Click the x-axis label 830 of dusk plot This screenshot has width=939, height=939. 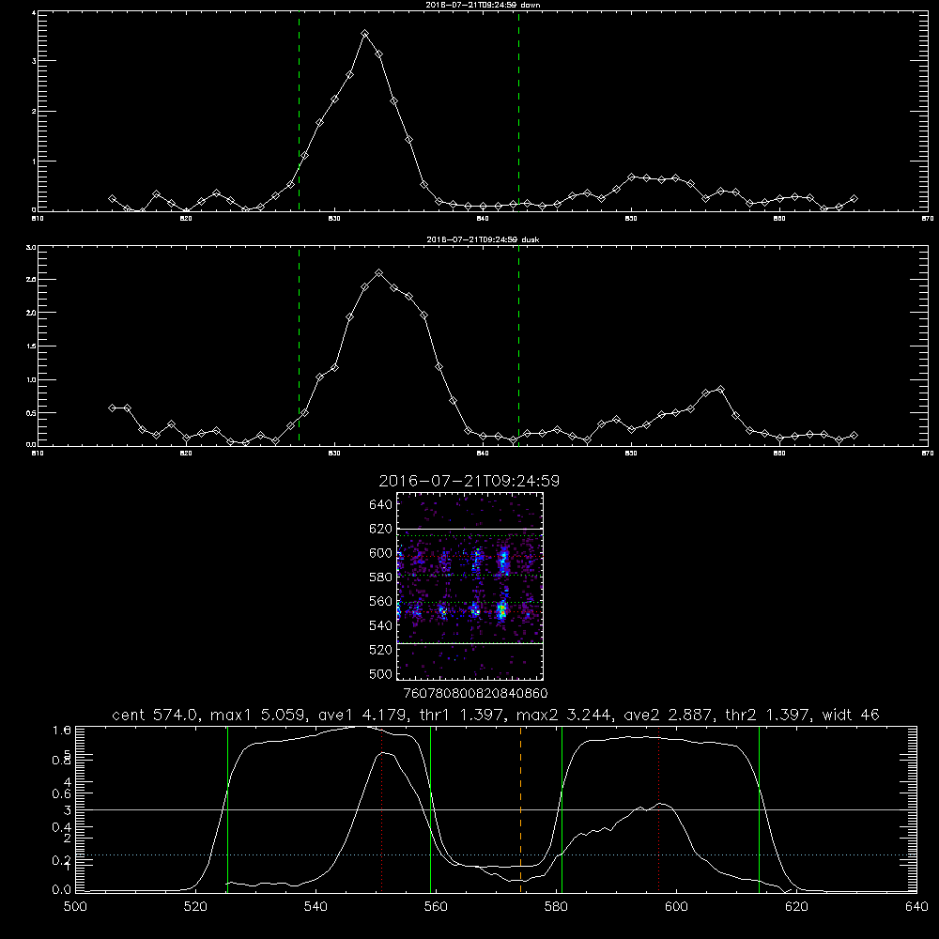(334, 454)
